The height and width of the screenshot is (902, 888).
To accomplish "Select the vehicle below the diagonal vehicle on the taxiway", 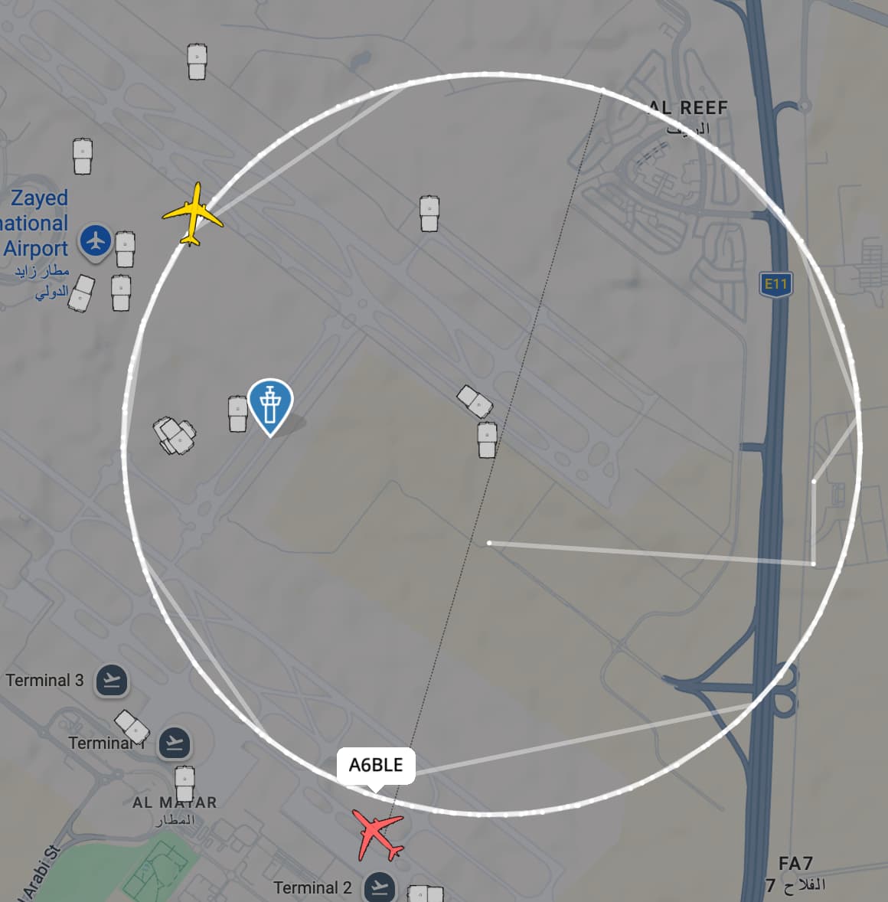I will pos(487,440).
